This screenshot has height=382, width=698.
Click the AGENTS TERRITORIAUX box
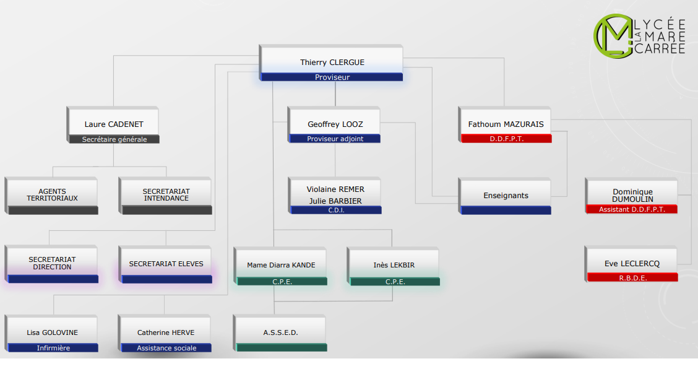[x=52, y=194]
